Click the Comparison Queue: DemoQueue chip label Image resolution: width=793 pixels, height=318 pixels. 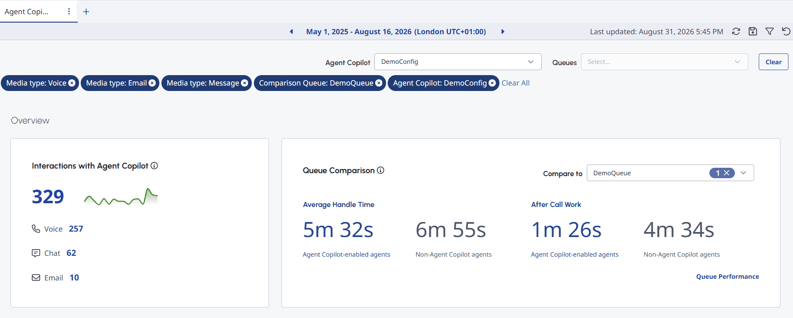click(316, 83)
